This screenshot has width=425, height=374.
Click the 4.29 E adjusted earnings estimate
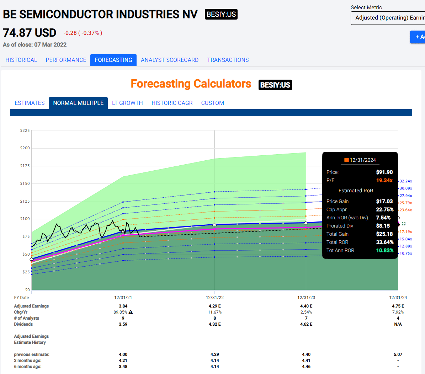click(215, 306)
